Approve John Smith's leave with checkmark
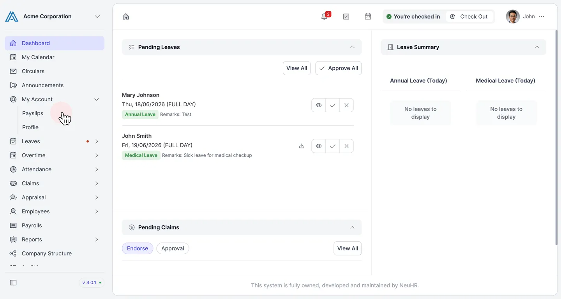 coord(333,146)
